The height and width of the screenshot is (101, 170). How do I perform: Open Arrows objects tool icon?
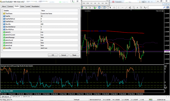click(145, 8)
